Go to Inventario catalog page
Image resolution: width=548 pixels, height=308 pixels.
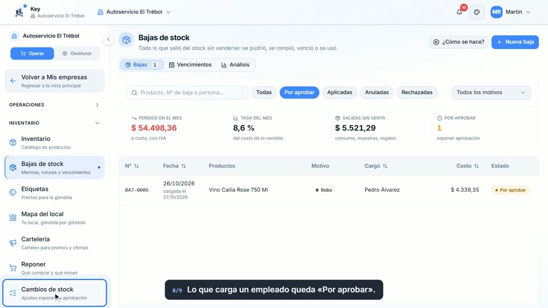pos(55,143)
